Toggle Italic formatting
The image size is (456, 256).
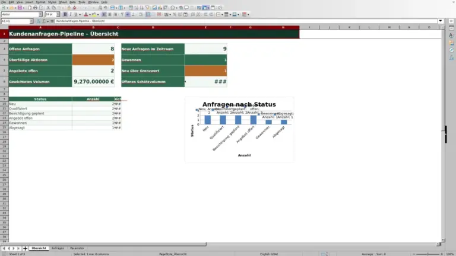tap(71, 14)
